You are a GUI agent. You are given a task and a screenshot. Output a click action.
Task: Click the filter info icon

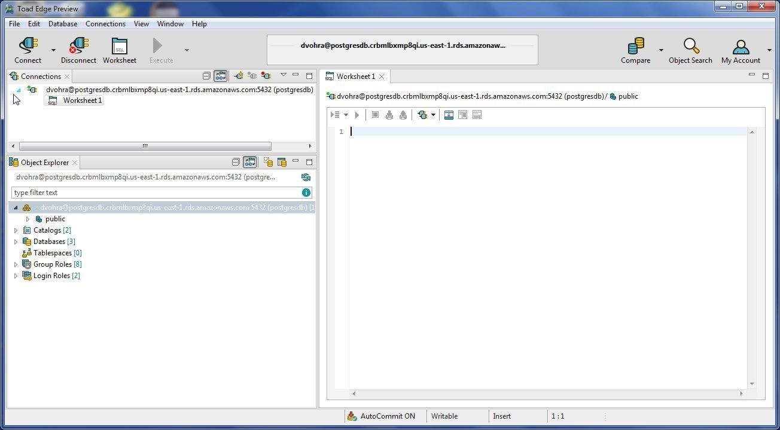[x=306, y=193]
